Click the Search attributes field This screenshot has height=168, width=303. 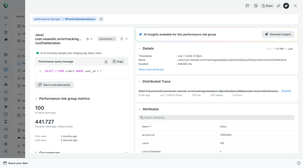coord(216,118)
